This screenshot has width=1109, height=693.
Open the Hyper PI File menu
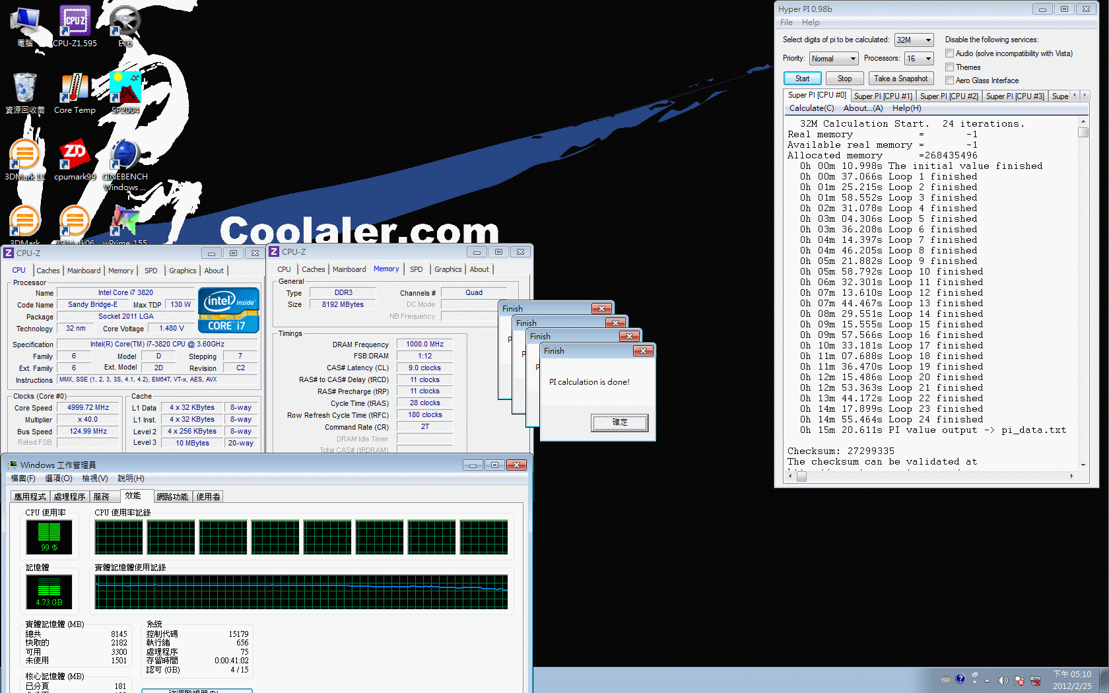pos(786,22)
